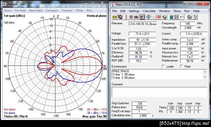Click the Radiat-eff. value 91.35

click(138, 57)
